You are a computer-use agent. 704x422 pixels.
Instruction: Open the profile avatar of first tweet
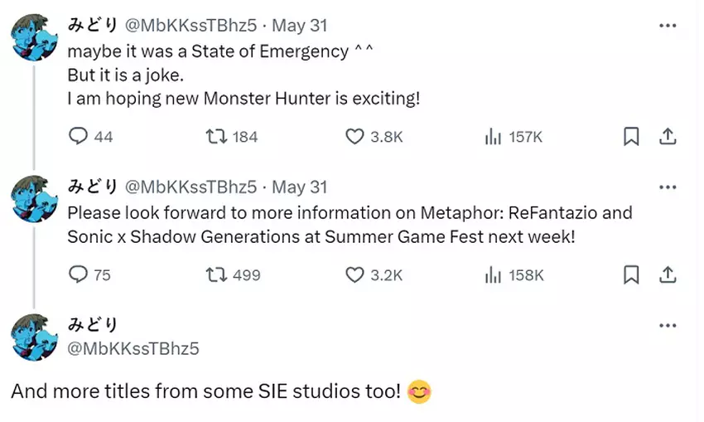pos(34,37)
